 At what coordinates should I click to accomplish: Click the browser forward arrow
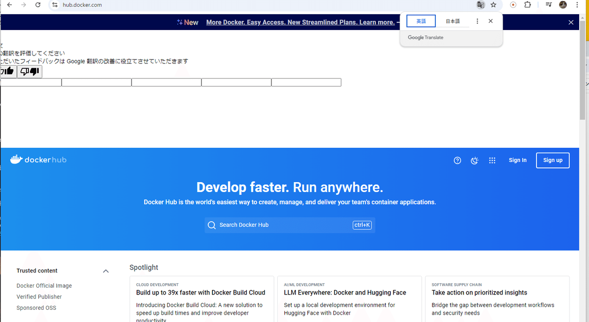24,5
